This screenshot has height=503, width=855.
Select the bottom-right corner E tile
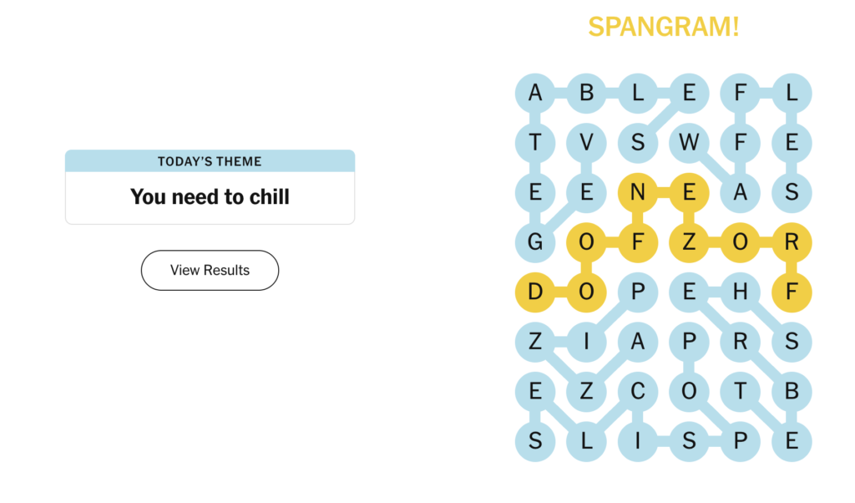[x=792, y=441]
